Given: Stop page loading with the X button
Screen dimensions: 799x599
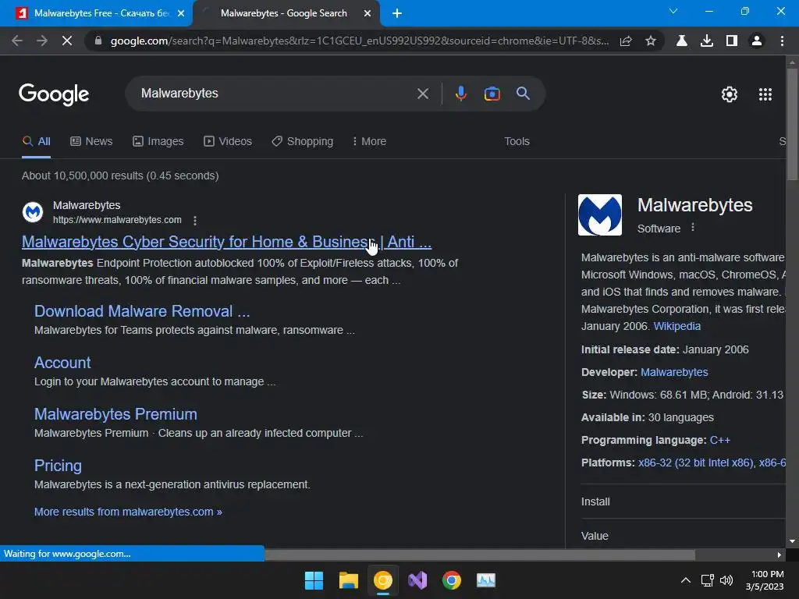Looking at the screenshot, I should click(67, 41).
